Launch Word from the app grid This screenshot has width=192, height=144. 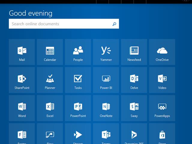click(22, 108)
